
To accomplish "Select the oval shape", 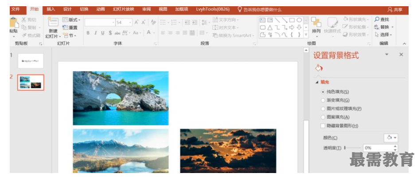I will coord(299,20).
